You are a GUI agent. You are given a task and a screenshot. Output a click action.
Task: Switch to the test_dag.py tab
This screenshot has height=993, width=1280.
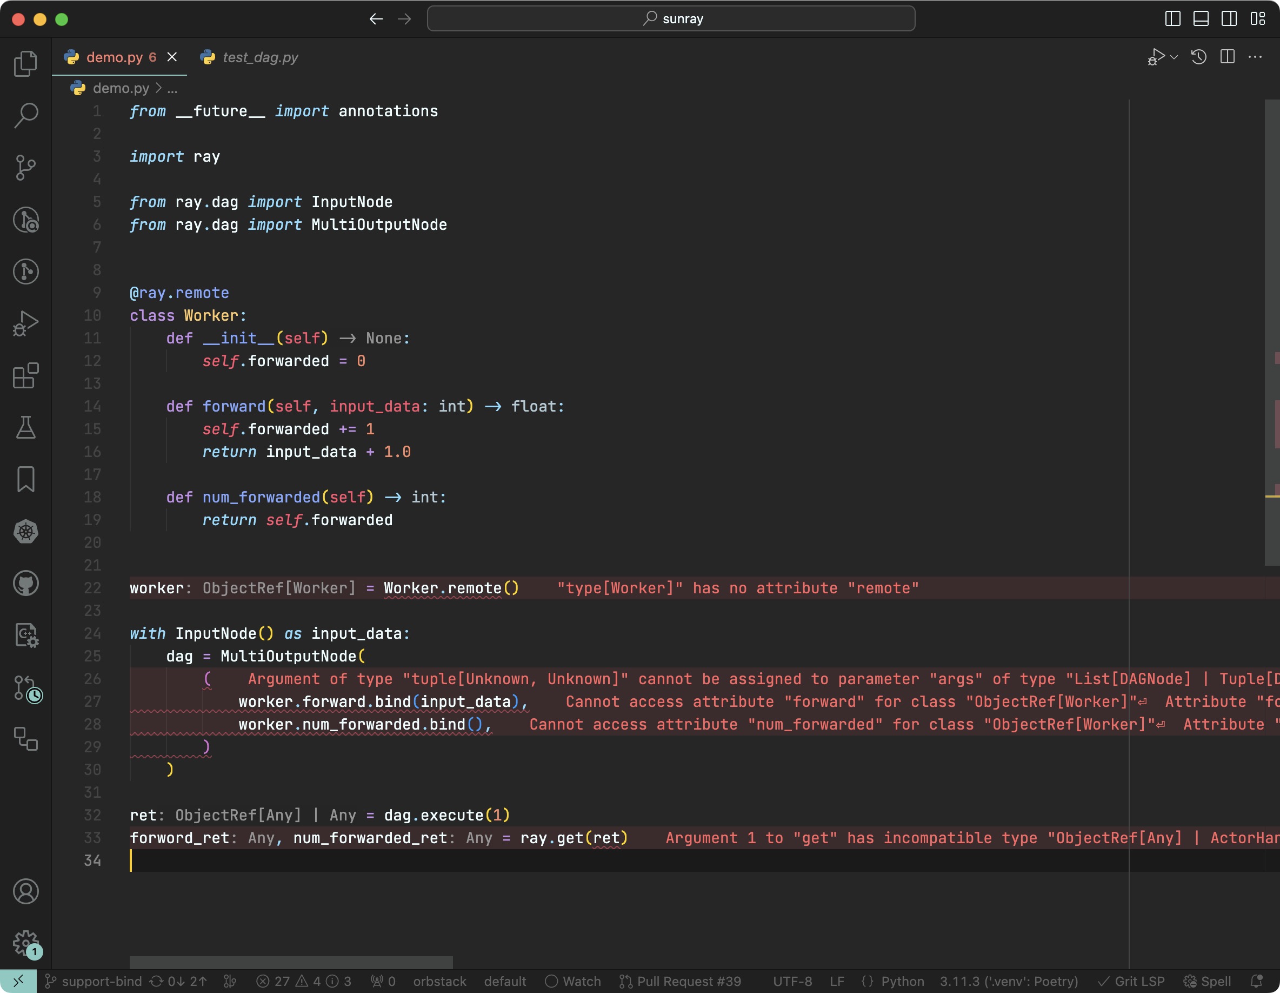pos(259,57)
